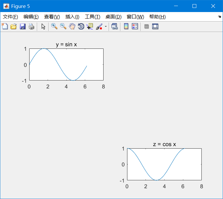Viewport: 223px width, 199px height.
Task: Print the figure via the printer icon
Action: pos(31,26)
